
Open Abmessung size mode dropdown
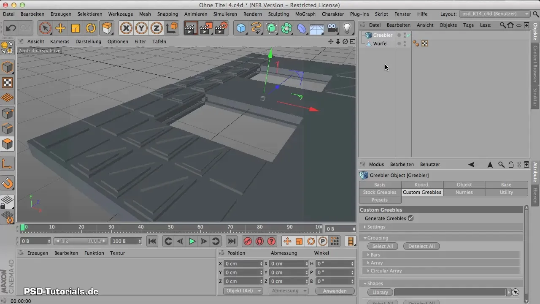click(x=289, y=291)
